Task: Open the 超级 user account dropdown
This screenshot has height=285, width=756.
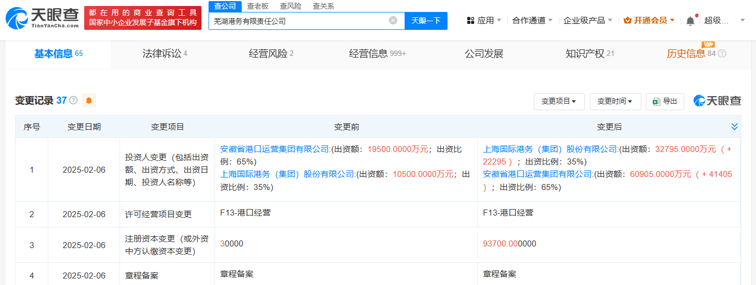Action: click(x=726, y=21)
